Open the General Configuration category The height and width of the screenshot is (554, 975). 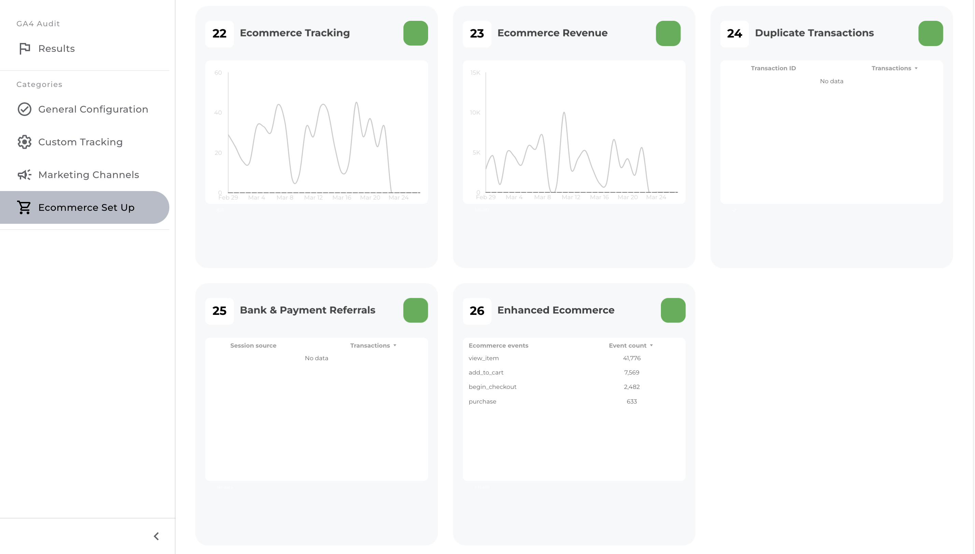point(93,109)
